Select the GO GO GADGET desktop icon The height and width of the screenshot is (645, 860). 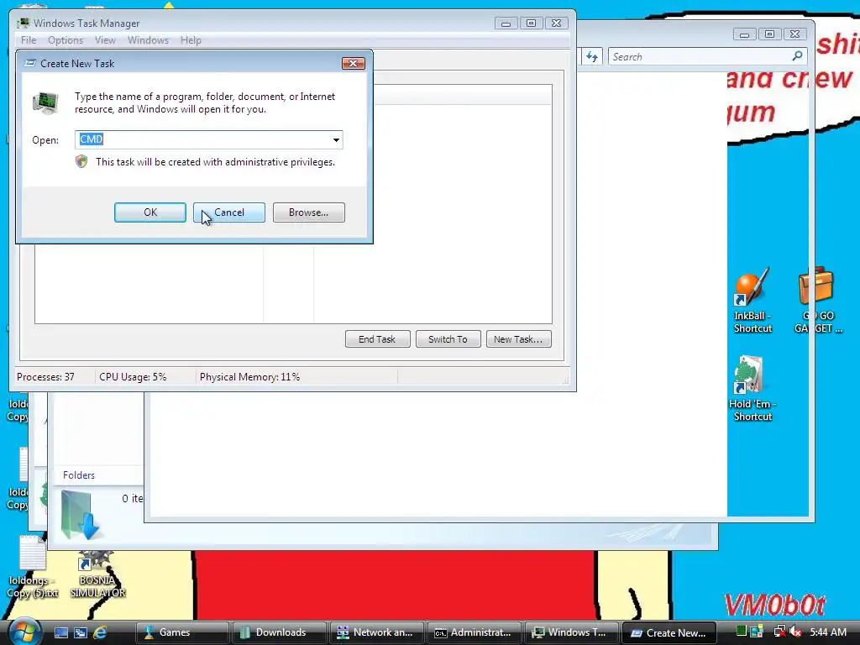(x=816, y=301)
